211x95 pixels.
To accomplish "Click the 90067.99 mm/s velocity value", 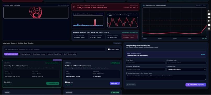I will click(131, 8).
